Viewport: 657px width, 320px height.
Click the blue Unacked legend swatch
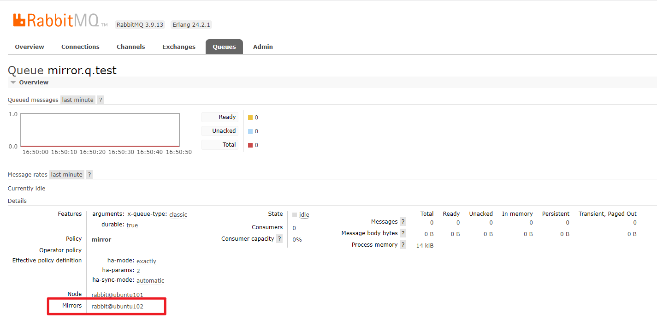click(250, 131)
